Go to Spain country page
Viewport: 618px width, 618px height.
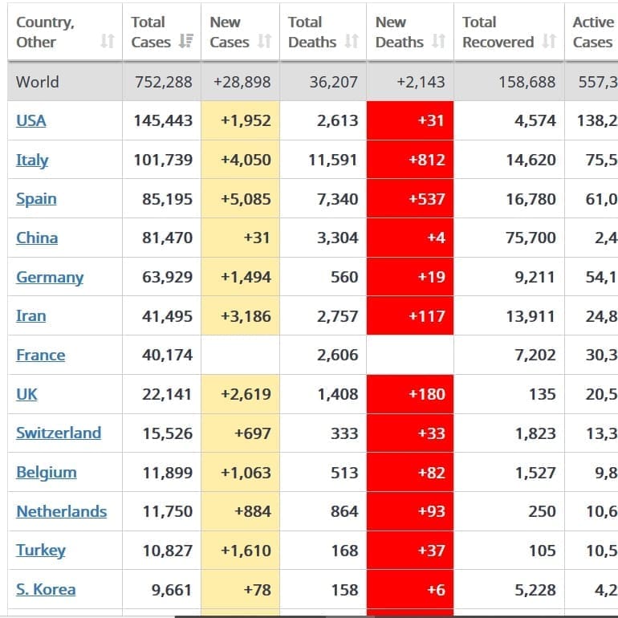click(36, 198)
